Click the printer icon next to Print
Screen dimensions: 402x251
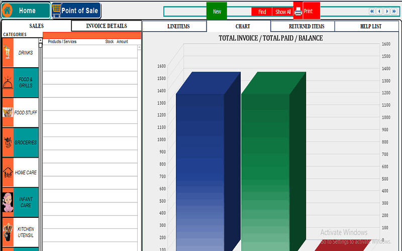tap(298, 12)
